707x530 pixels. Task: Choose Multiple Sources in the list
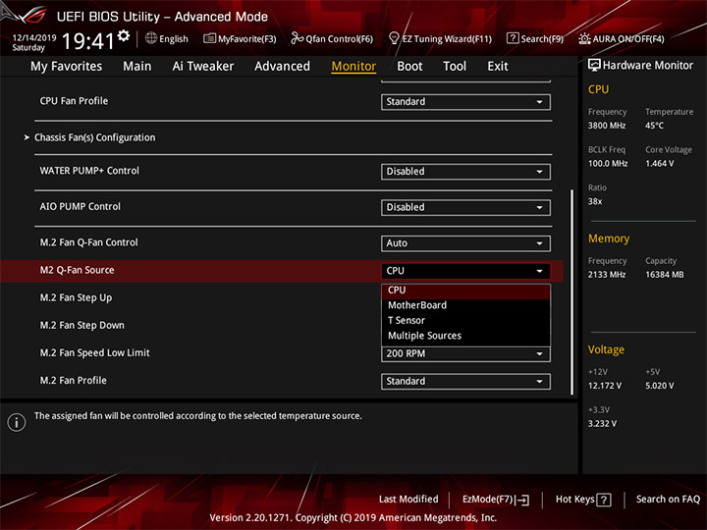(x=465, y=336)
